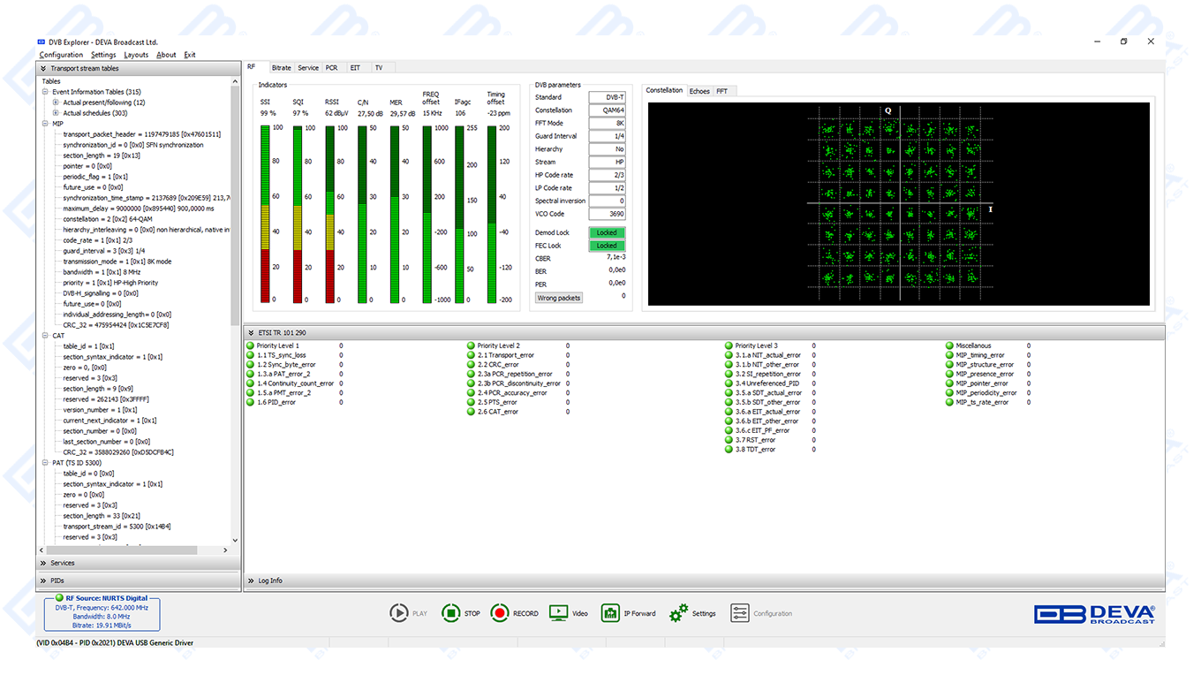Click the Play icon in bottom toolbar
The height and width of the screenshot is (683, 1201).
pyautogui.click(x=399, y=613)
